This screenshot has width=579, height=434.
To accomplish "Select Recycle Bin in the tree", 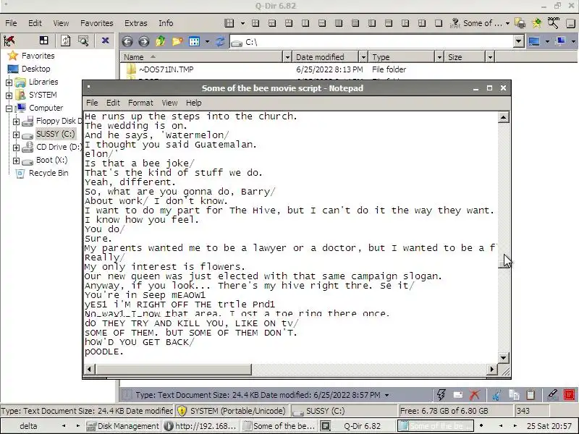I will [x=48, y=173].
